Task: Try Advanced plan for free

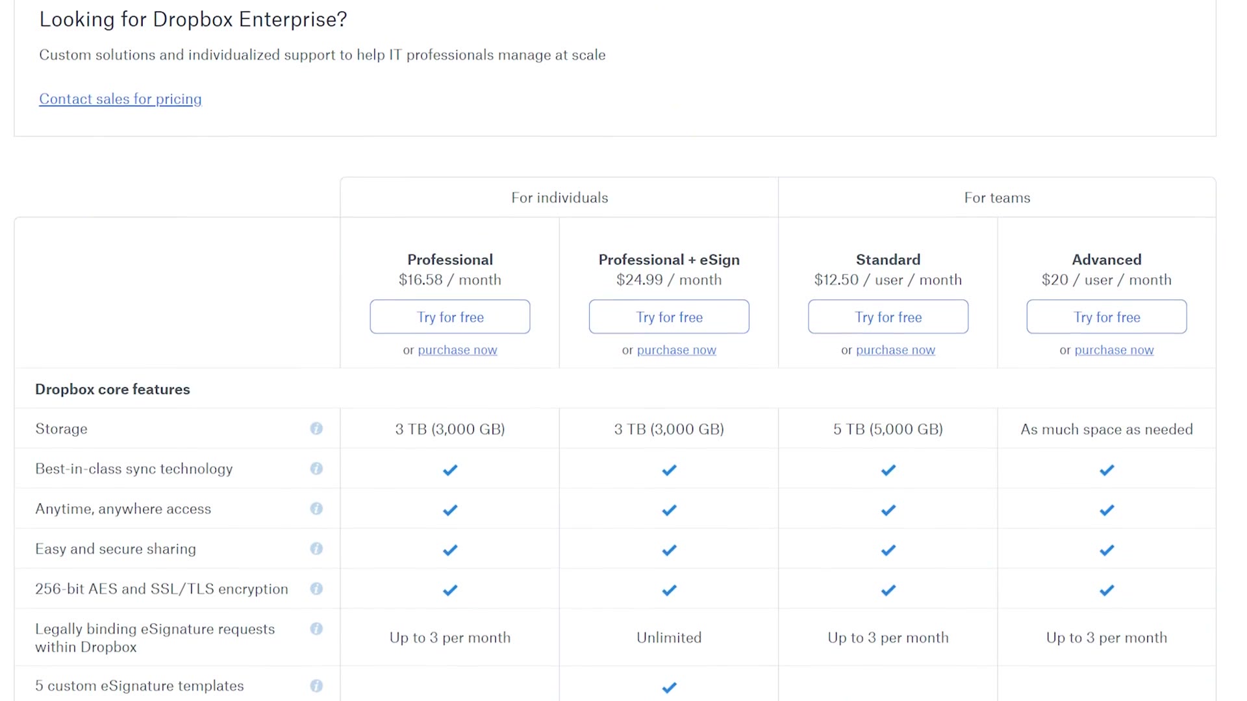Action: 1107,317
